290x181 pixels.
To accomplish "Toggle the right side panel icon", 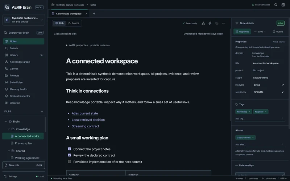I will coord(283,5).
